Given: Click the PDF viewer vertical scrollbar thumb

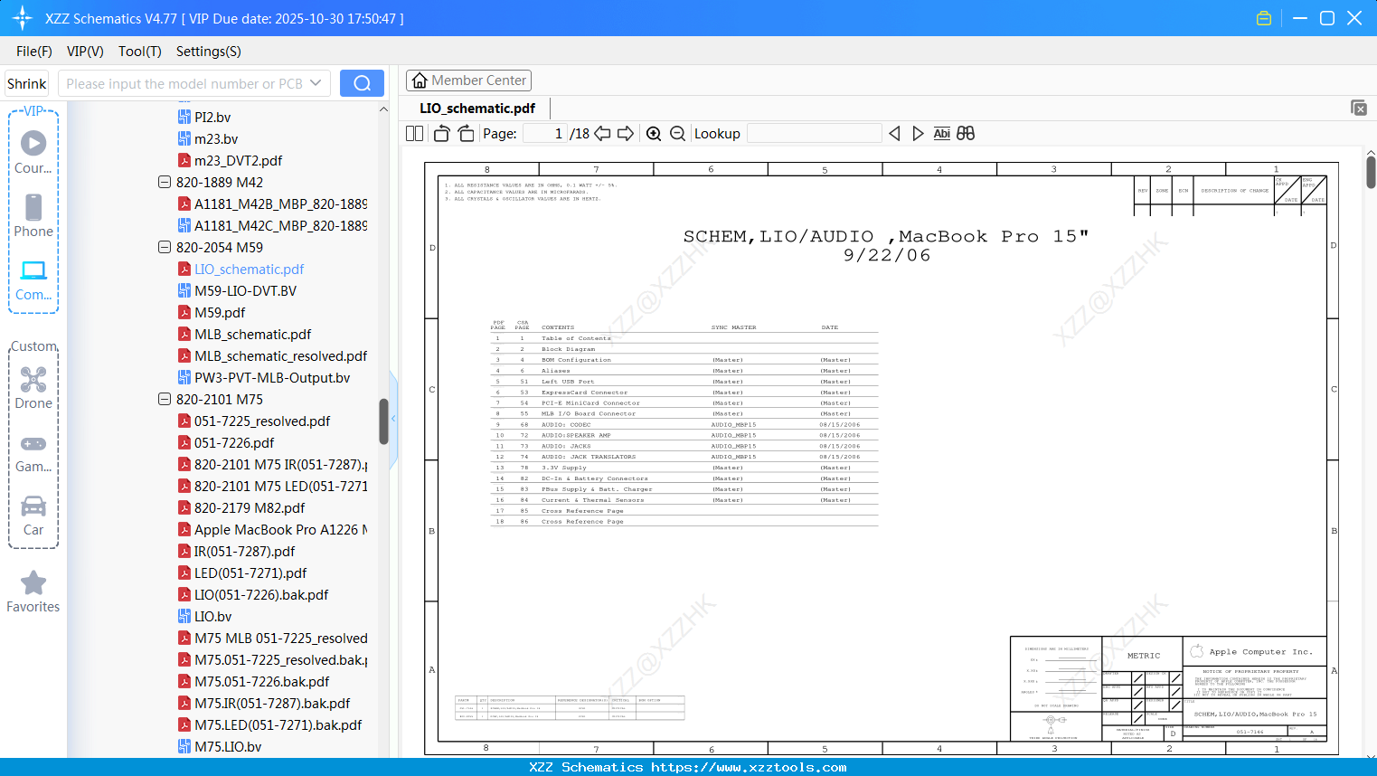Looking at the screenshot, I should click(1371, 172).
